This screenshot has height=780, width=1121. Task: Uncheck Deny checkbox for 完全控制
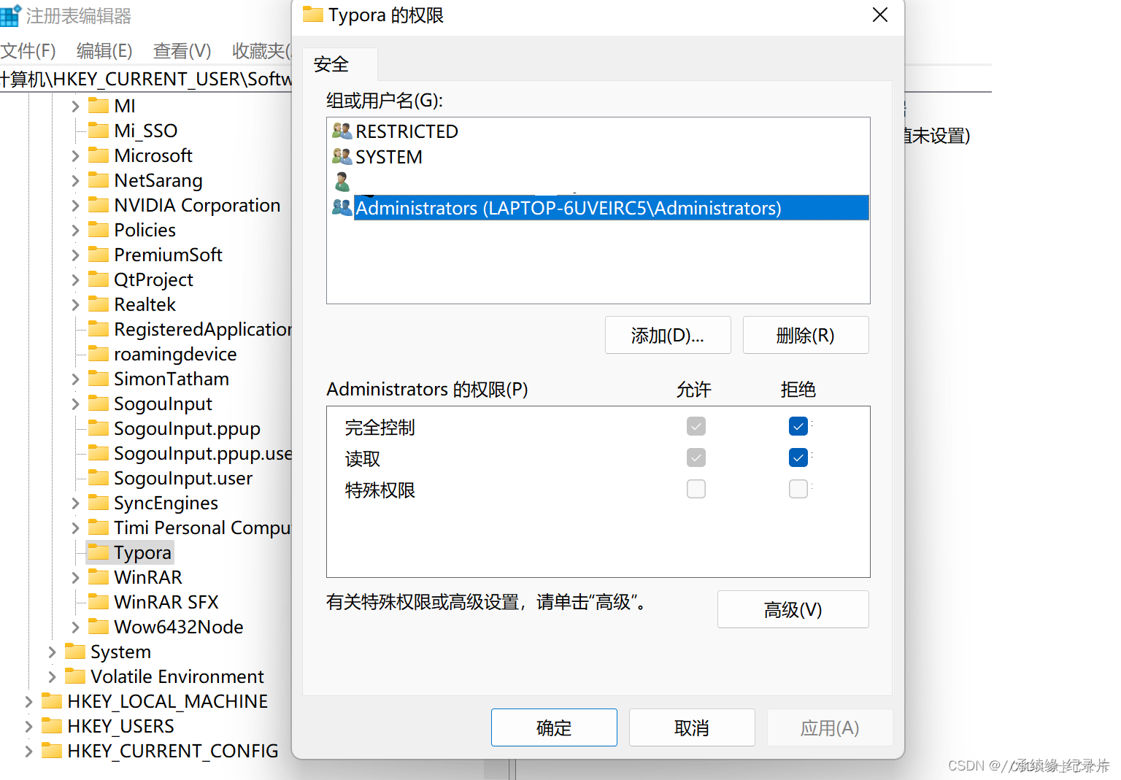point(798,426)
